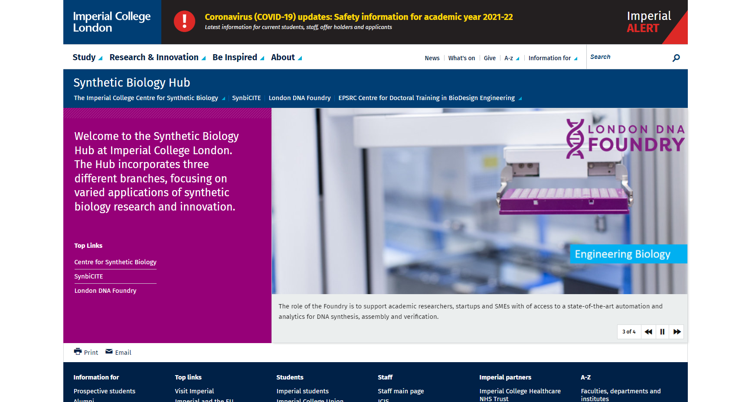Image resolution: width=752 pixels, height=402 pixels.
Task: Click the email envelope icon
Action: click(x=109, y=351)
